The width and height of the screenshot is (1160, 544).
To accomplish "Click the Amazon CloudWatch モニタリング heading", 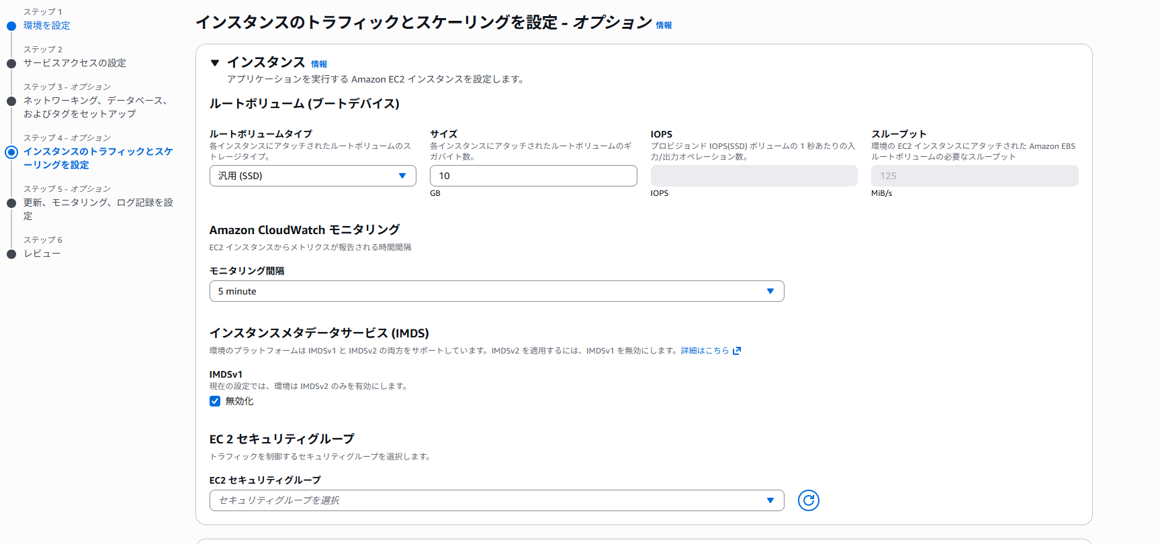I will tap(304, 230).
